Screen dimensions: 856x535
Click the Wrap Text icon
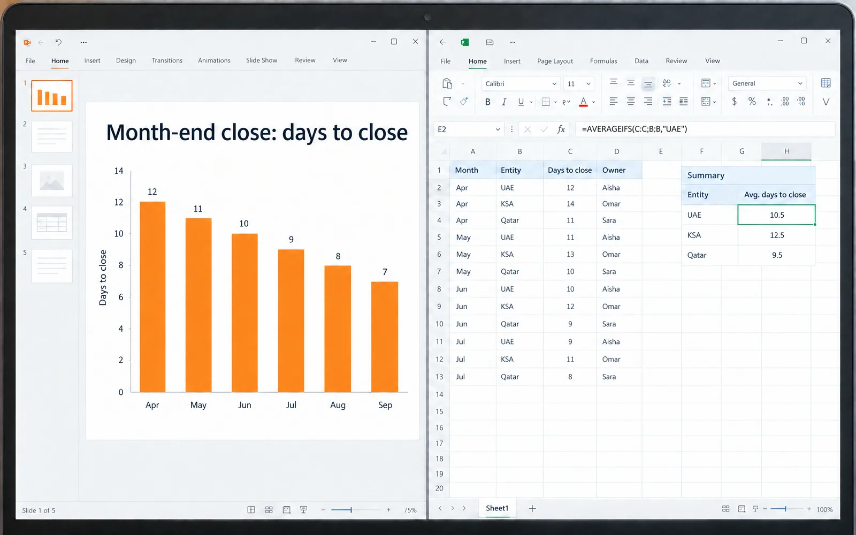tap(667, 83)
